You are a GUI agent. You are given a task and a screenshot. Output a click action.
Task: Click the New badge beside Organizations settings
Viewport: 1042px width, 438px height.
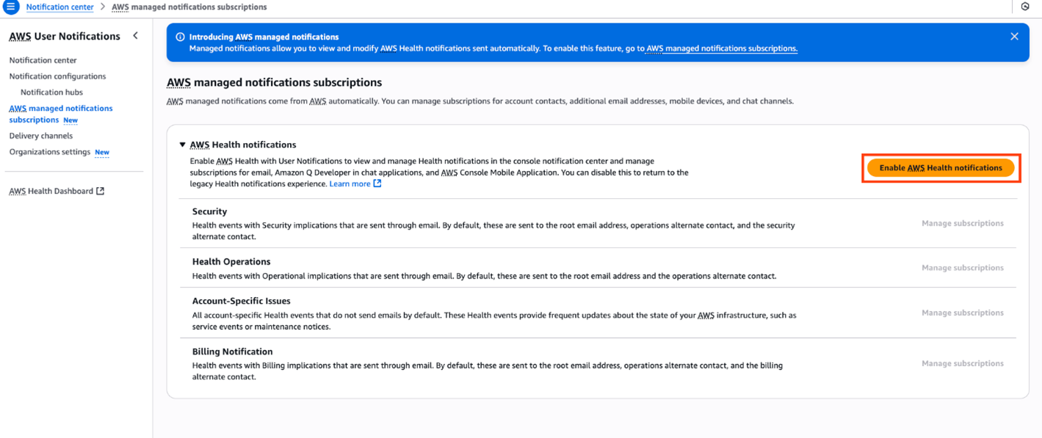102,153
